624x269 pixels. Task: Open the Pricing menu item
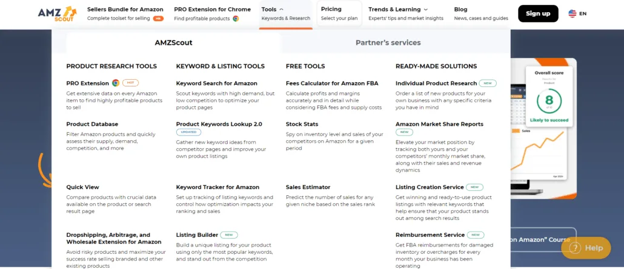pyautogui.click(x=339, y=13)
